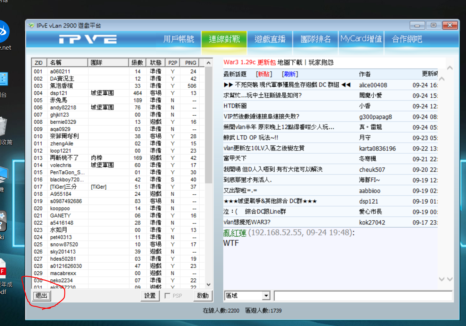Click the chat message input field
Screen dimensions: 466x326
tap(363, 296)
